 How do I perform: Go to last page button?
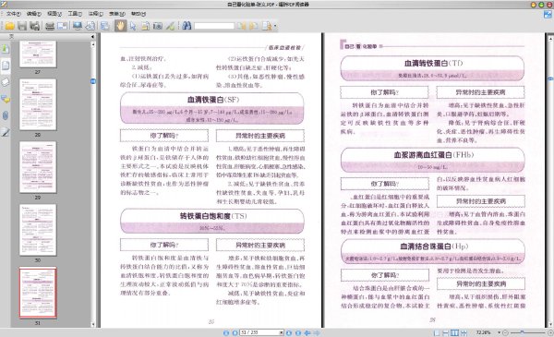pos(298,332)
